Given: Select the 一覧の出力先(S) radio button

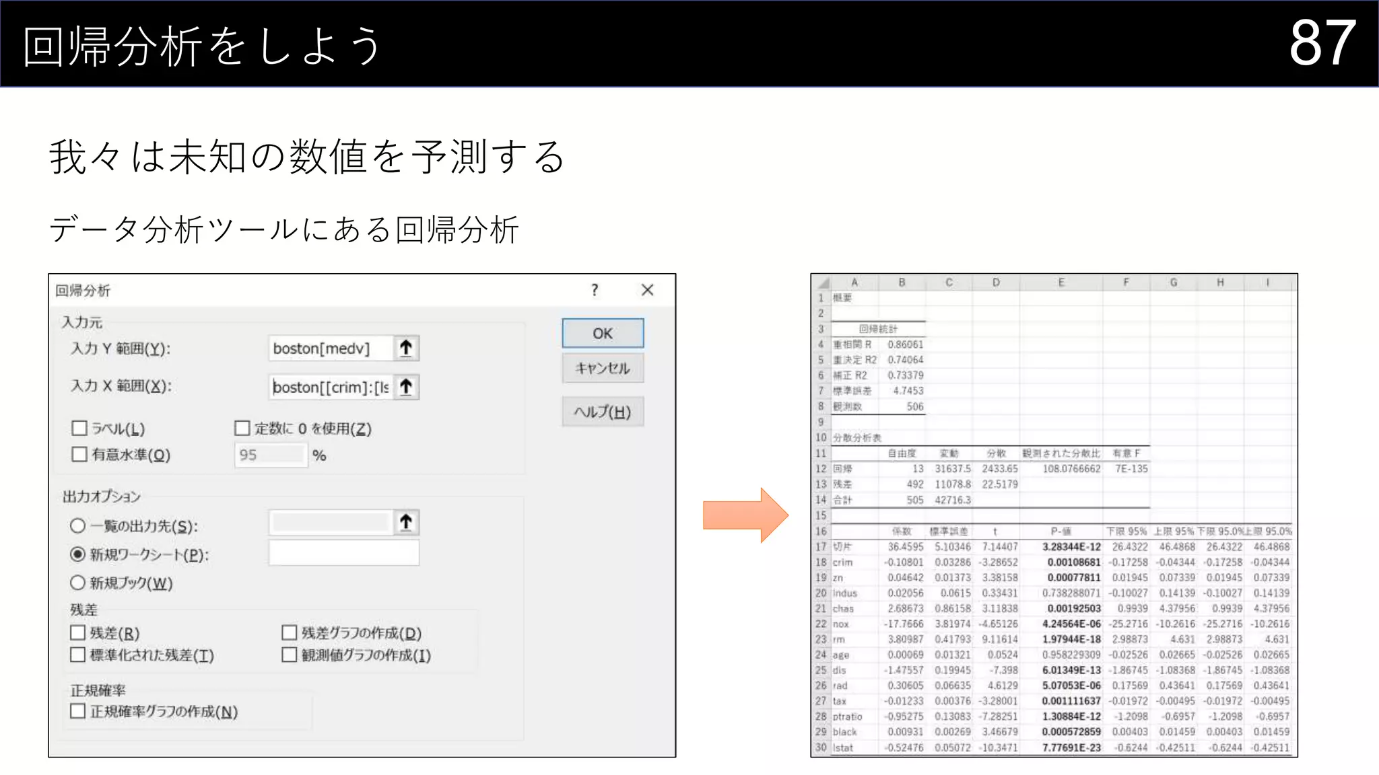Looking at the screenshot, I should (x=78, y=525).
